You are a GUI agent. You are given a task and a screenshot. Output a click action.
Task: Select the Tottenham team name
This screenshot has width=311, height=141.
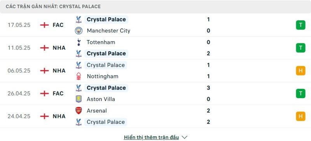[x=101, y=42]
